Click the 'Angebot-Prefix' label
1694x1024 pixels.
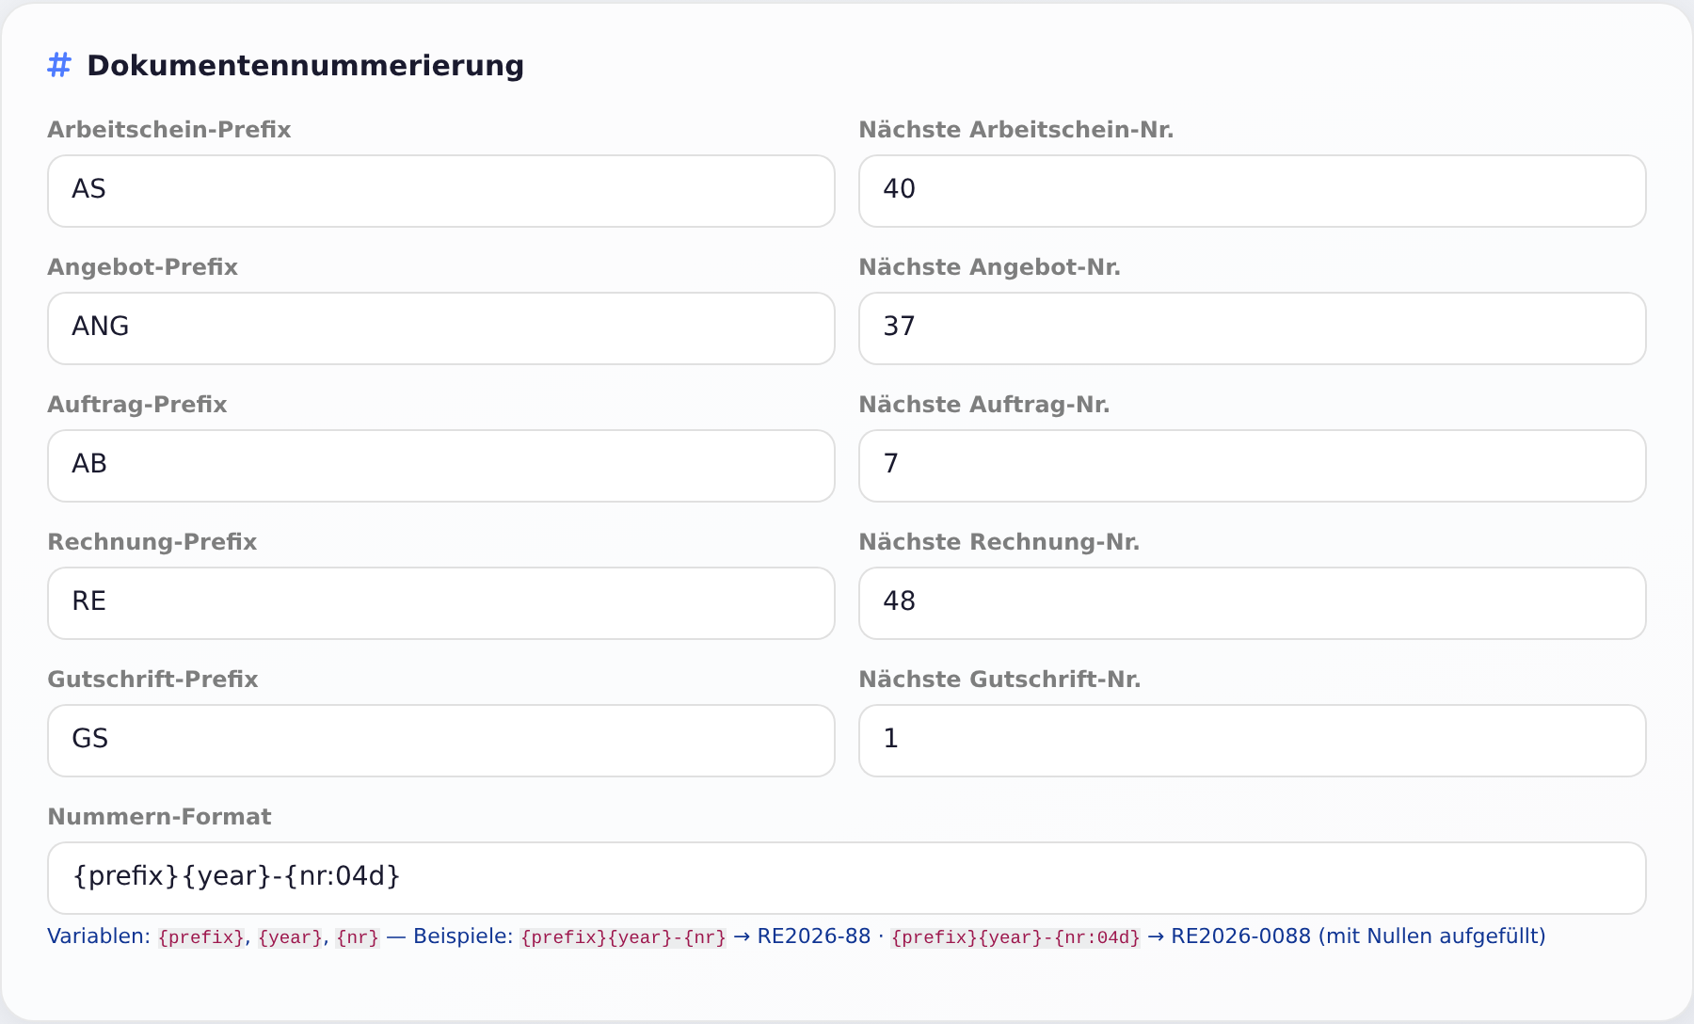pos(143,267)
